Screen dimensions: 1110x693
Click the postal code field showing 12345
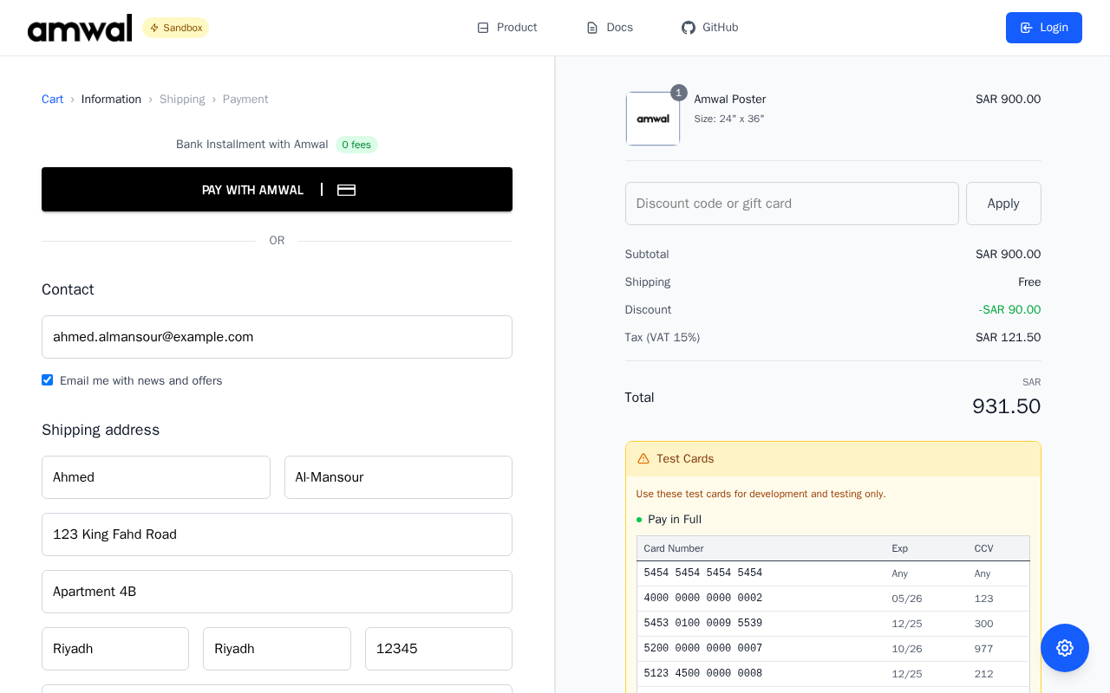pos(439,649)
